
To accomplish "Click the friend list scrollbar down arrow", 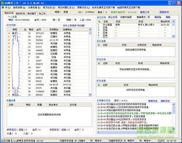I will pyautogui.click(x=90, y=95).
